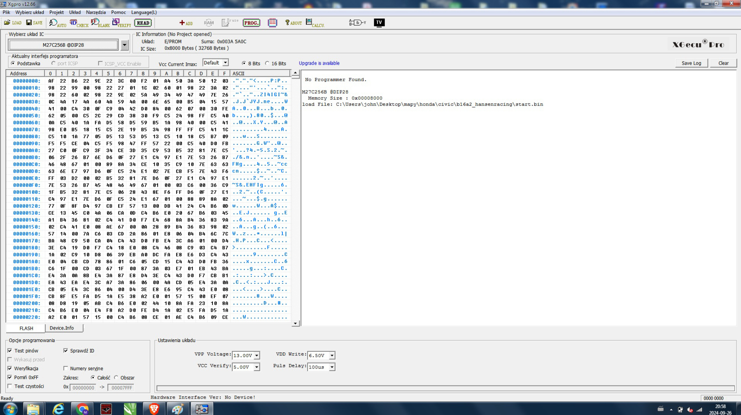
Task: Open the Puls Delay dropdown
Action: [332, 367]
